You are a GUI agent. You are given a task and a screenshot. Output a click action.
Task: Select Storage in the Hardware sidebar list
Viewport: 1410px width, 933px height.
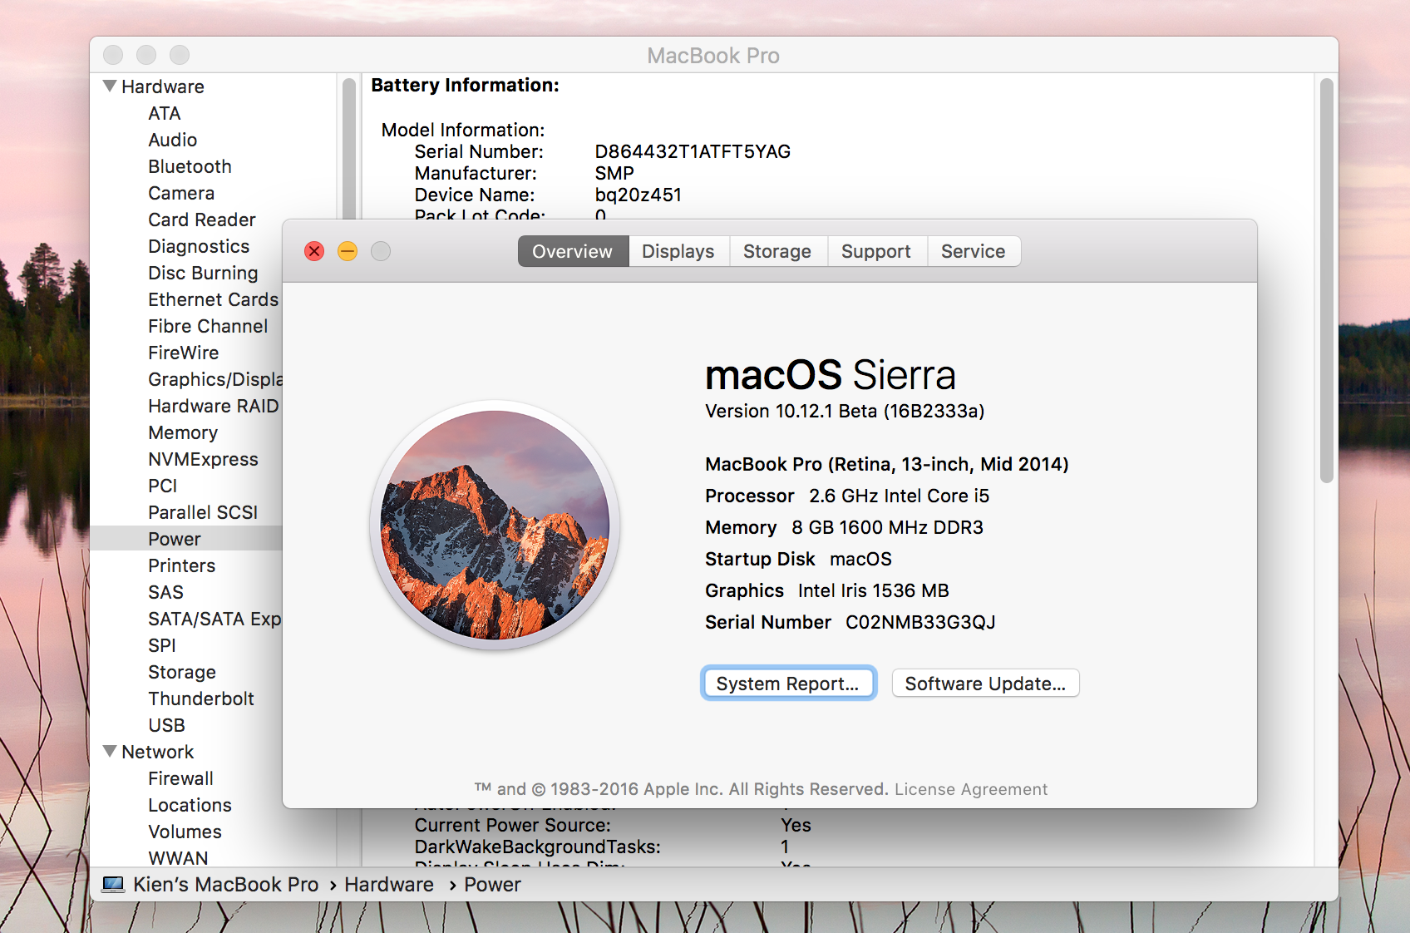(182, 672)
